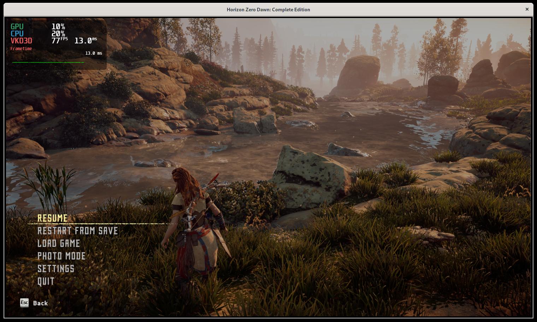Click the GPU label in overlay
The height and width of the screenshot is (322, 537).
[17, 26]
